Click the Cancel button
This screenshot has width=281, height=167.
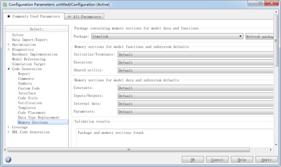[217, 159]
